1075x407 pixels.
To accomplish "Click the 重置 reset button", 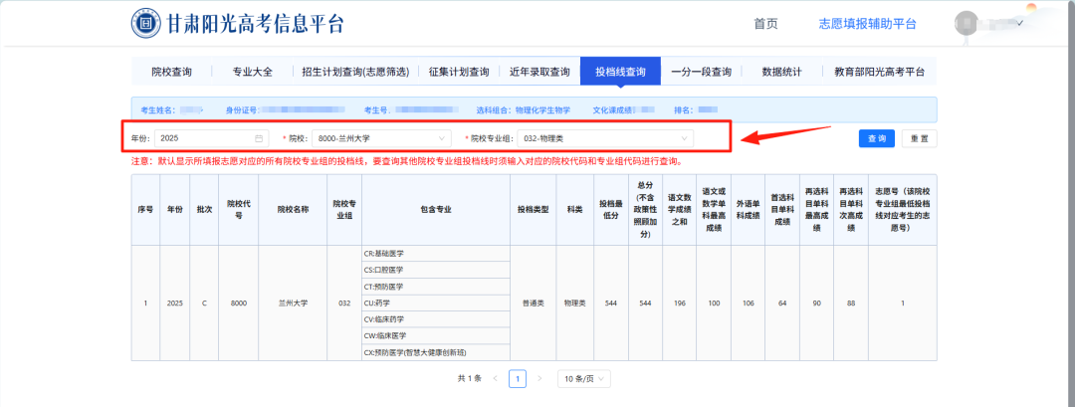I will click(x=919, y=138).
